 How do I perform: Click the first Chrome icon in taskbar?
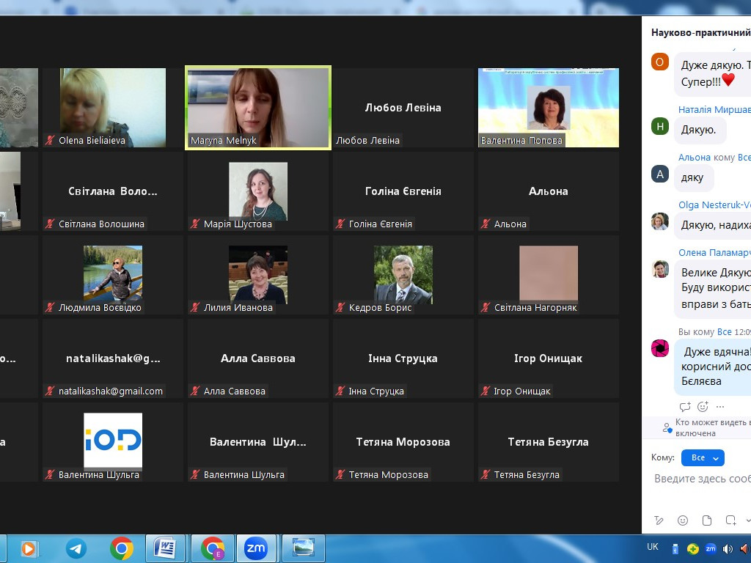[121, 548]
